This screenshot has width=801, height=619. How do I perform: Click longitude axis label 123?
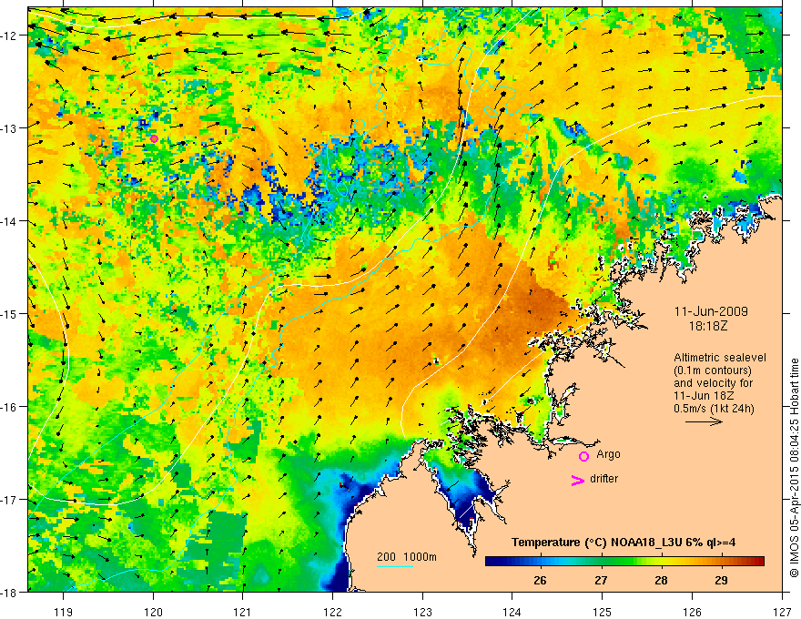(422, 612)
